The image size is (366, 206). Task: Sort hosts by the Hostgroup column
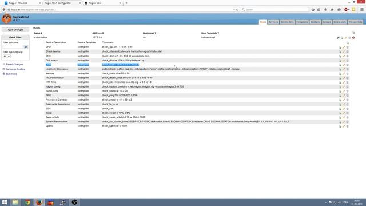tap(149, 33)
